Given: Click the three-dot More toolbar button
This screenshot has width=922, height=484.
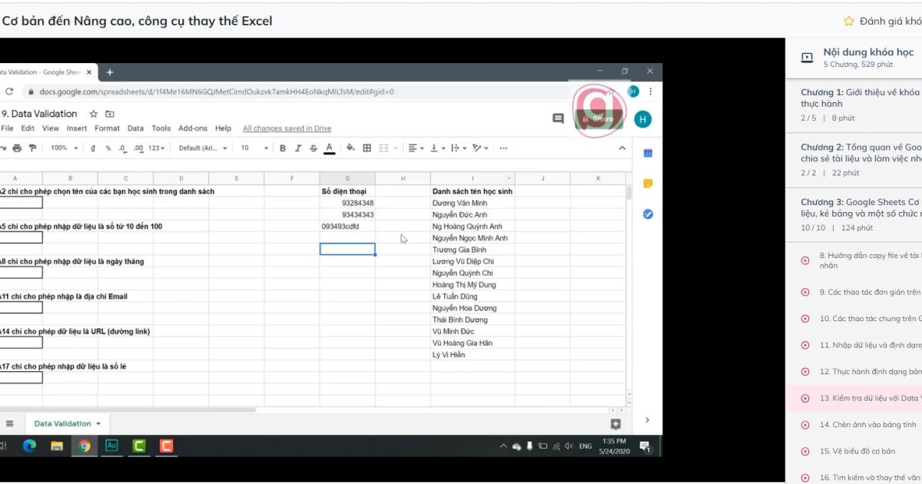Looking at the screenshot, I should pos(503,148).
